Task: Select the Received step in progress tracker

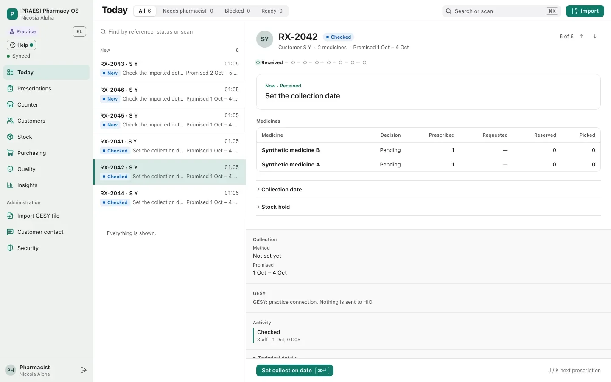Action: (269, 62)
